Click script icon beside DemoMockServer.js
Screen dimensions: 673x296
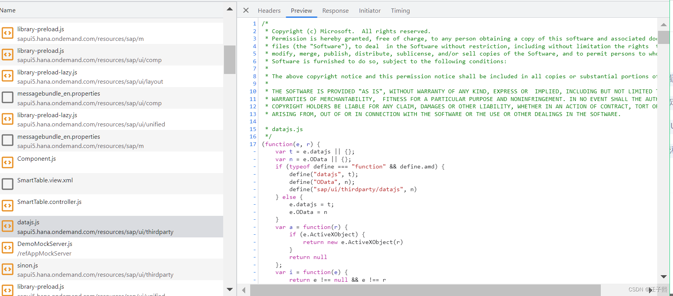click(7, 248)
